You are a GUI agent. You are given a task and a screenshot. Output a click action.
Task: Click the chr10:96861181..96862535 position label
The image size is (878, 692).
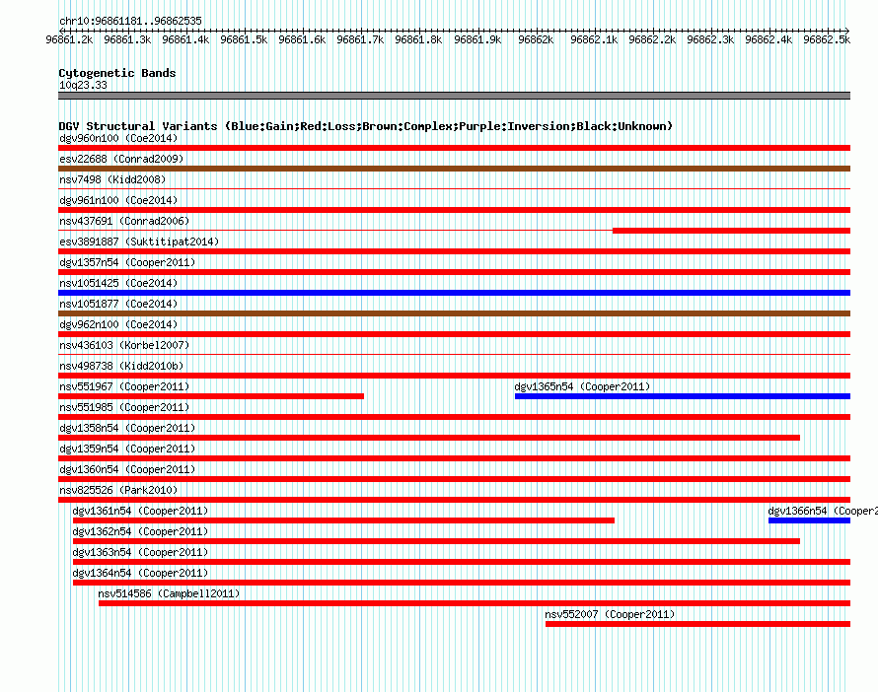pos(130,21)
